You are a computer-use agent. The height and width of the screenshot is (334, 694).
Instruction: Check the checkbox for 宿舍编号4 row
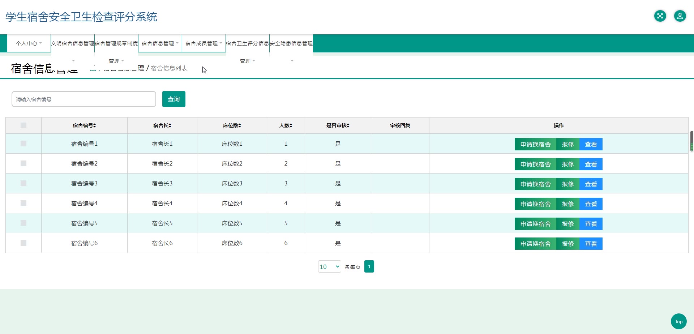tap(23, 203)
